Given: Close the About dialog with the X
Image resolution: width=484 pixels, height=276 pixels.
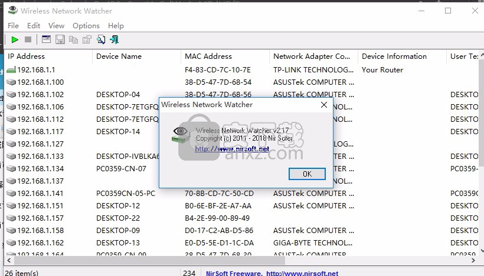Looking at the screenshot, I should click(x=324, y=105).
